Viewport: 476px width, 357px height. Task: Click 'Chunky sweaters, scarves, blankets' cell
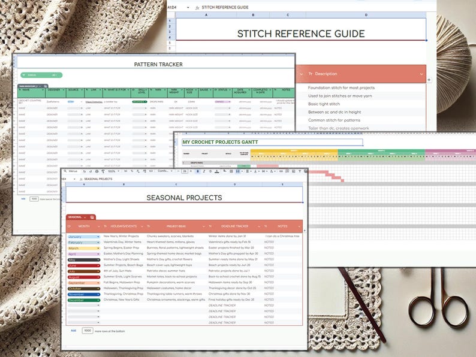coord(170,236)
